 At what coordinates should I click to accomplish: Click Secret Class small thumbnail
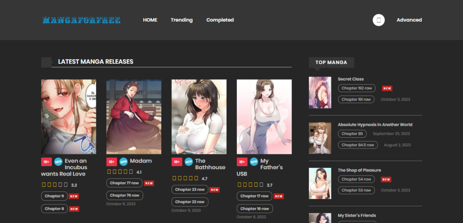click(320, 93)
